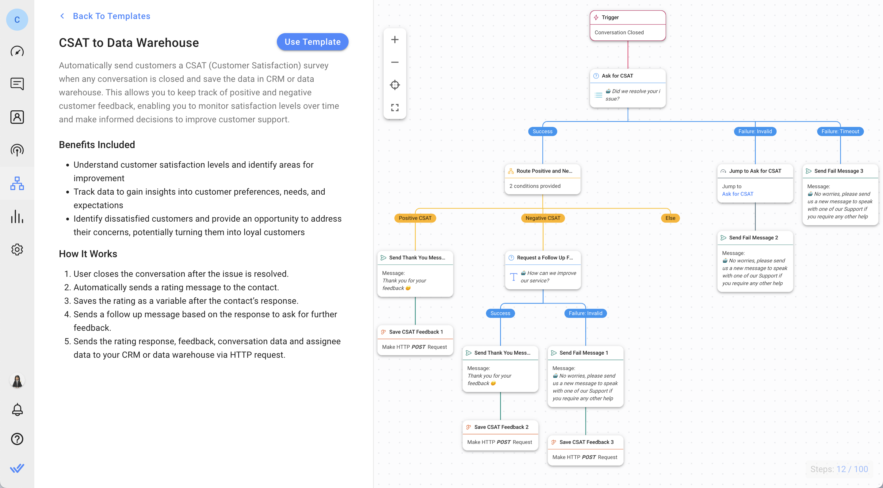This screenshot has width=883, height=488.
Task: Click the Back To Templates link
Action: click(x=112, y=16)
